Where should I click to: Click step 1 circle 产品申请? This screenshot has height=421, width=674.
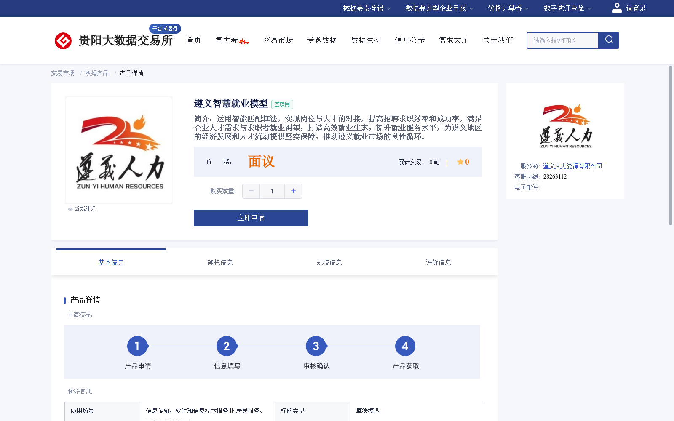pyautogui.click(x=137, y=346)
